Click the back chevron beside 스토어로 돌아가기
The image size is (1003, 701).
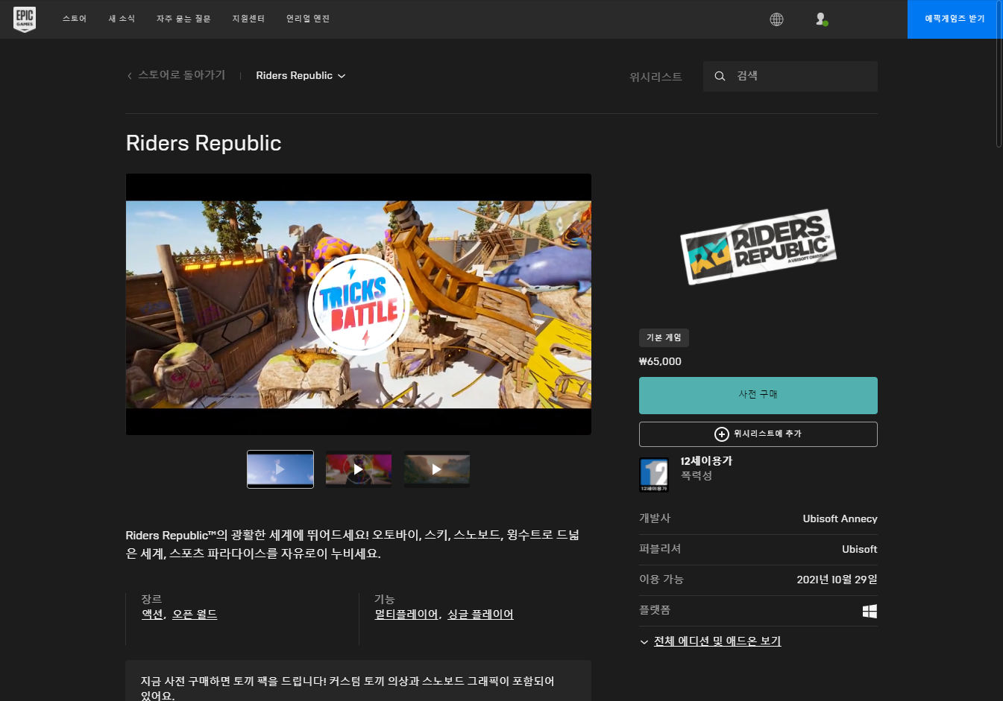[130, 76]
